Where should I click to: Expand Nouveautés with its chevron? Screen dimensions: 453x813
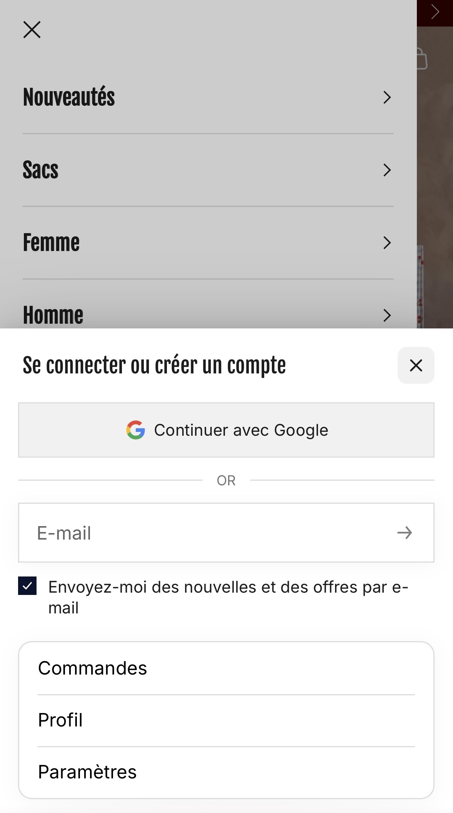[387, 97]
